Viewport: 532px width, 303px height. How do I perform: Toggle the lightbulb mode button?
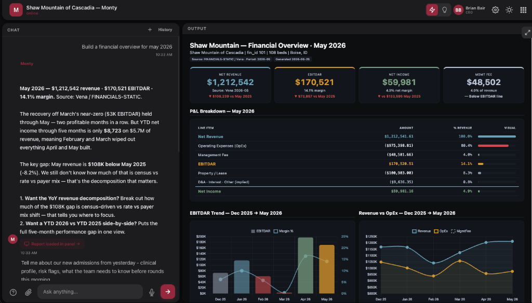tap(445, 10)
